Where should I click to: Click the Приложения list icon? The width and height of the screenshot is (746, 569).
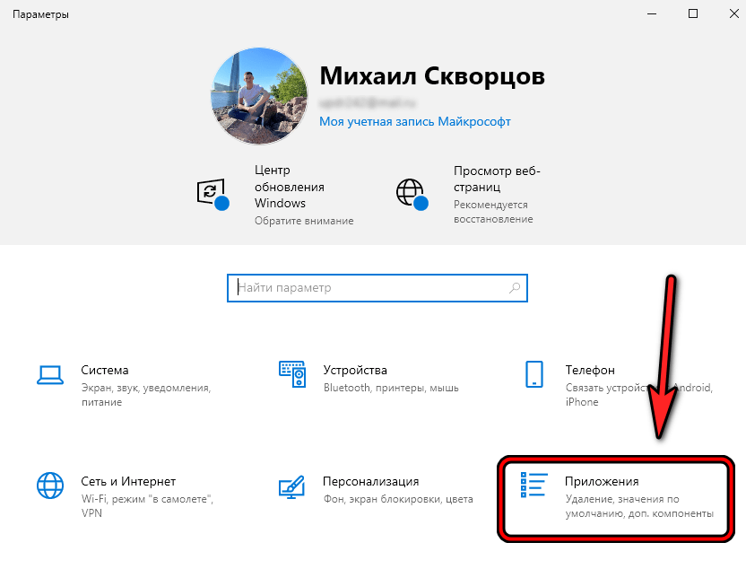[x=534, y=485]
